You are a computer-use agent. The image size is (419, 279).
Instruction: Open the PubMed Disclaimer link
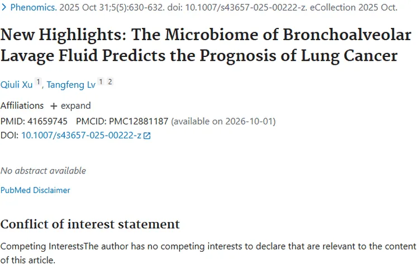[x=35, y=190]
